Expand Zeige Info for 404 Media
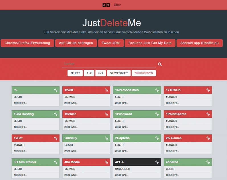This screenshot has width=227, height=180. coord(71,175)
